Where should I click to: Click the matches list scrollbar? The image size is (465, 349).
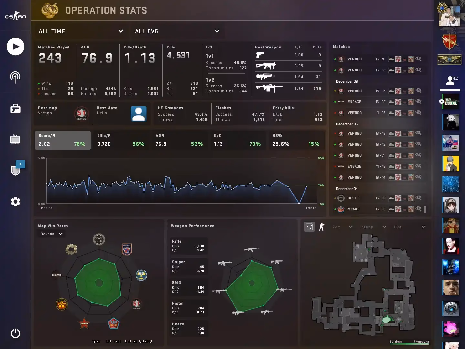click(x=425, y=209)
